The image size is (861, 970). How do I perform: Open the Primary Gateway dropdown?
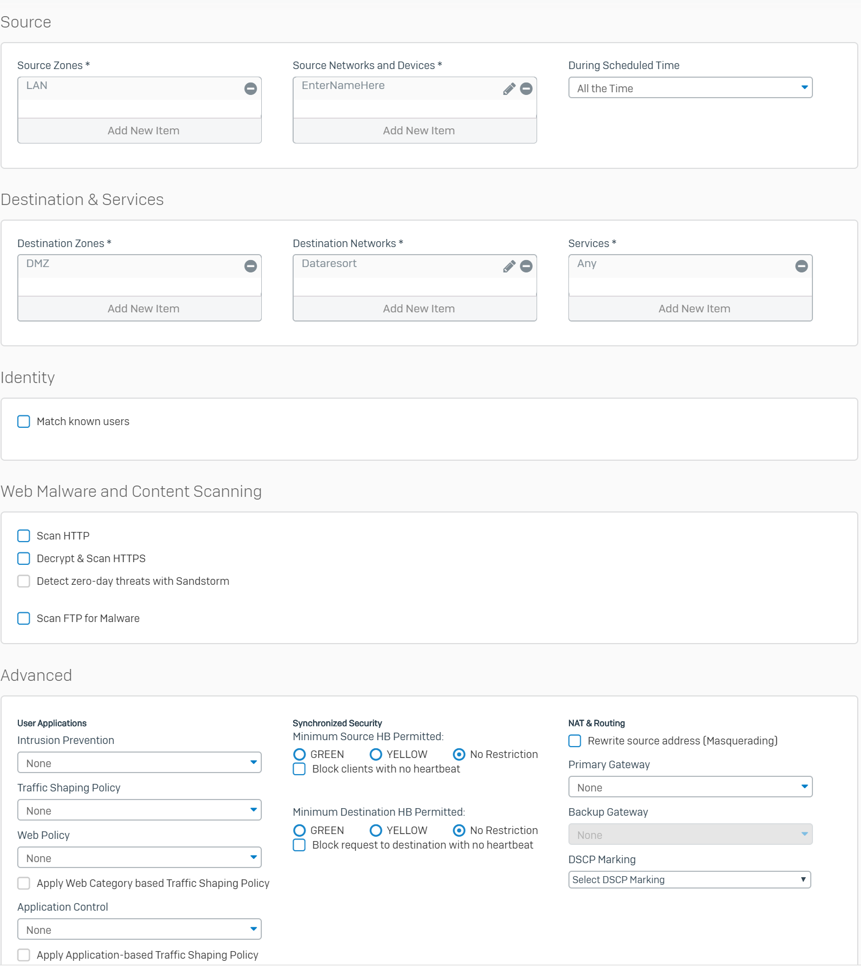point(690,787)
